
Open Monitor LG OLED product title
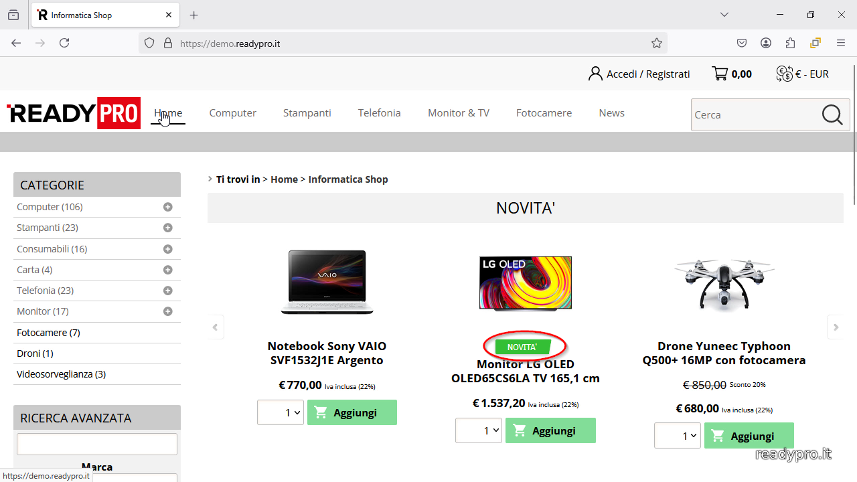tap(526, 371)
